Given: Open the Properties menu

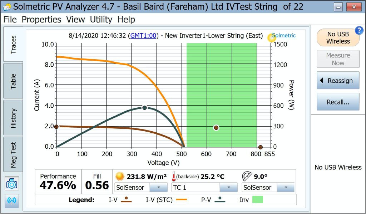Looking at the screenshot, I should pos(41,20).
